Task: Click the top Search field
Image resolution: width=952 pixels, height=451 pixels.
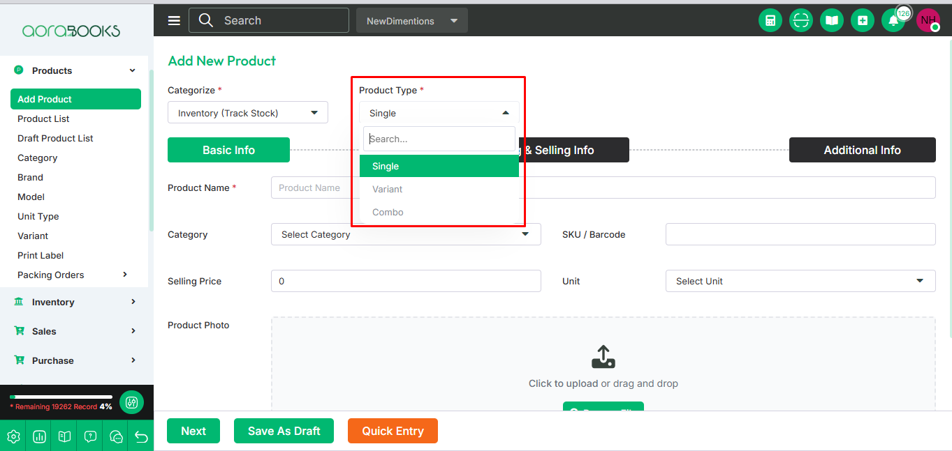Action: 269,20
